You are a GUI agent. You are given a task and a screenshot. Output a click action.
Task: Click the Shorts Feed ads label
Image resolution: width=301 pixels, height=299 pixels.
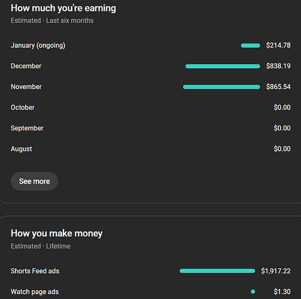(35, 271)
